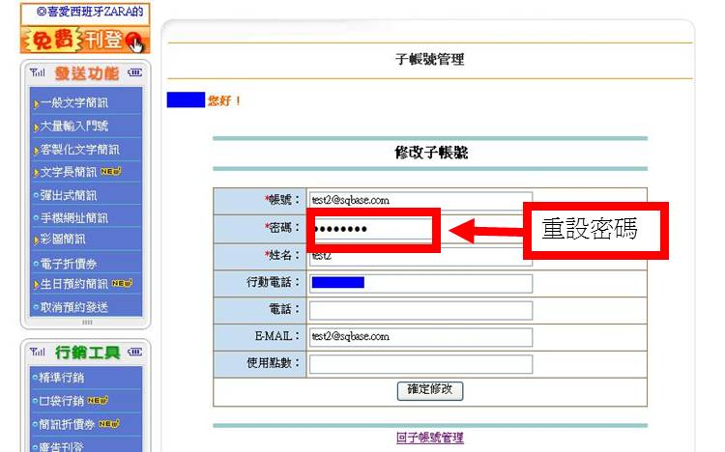Open 大量輸入門號 menu item
Screen dimensions: 725x452
[73, 127]
